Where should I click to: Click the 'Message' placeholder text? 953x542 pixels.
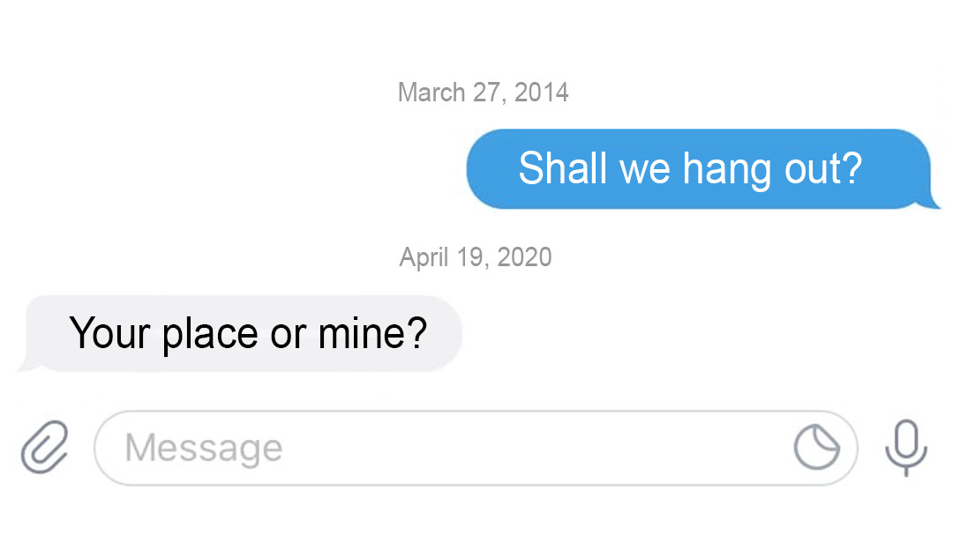[204, 448]
